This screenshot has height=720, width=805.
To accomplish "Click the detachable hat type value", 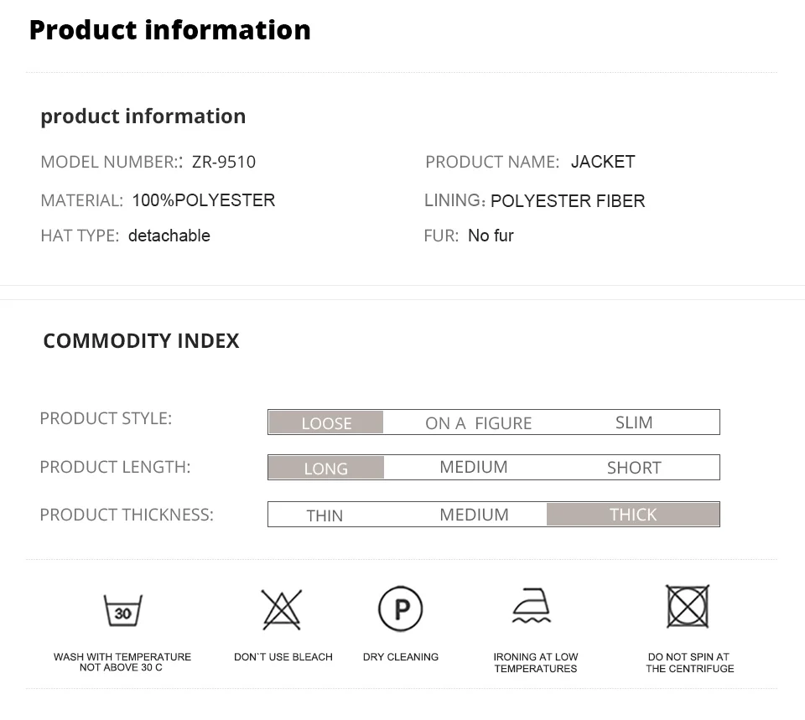I will (169, 236).
